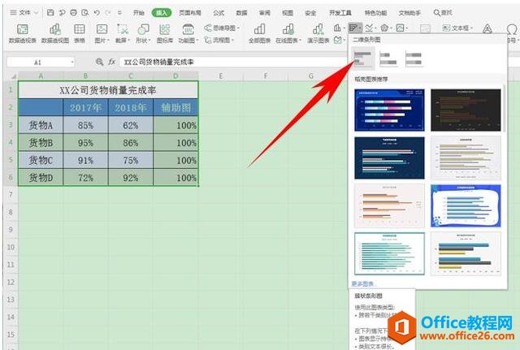Click the select-all corner of the sheet
Viewport: 520px width, 350px height.
click(12, 76)
